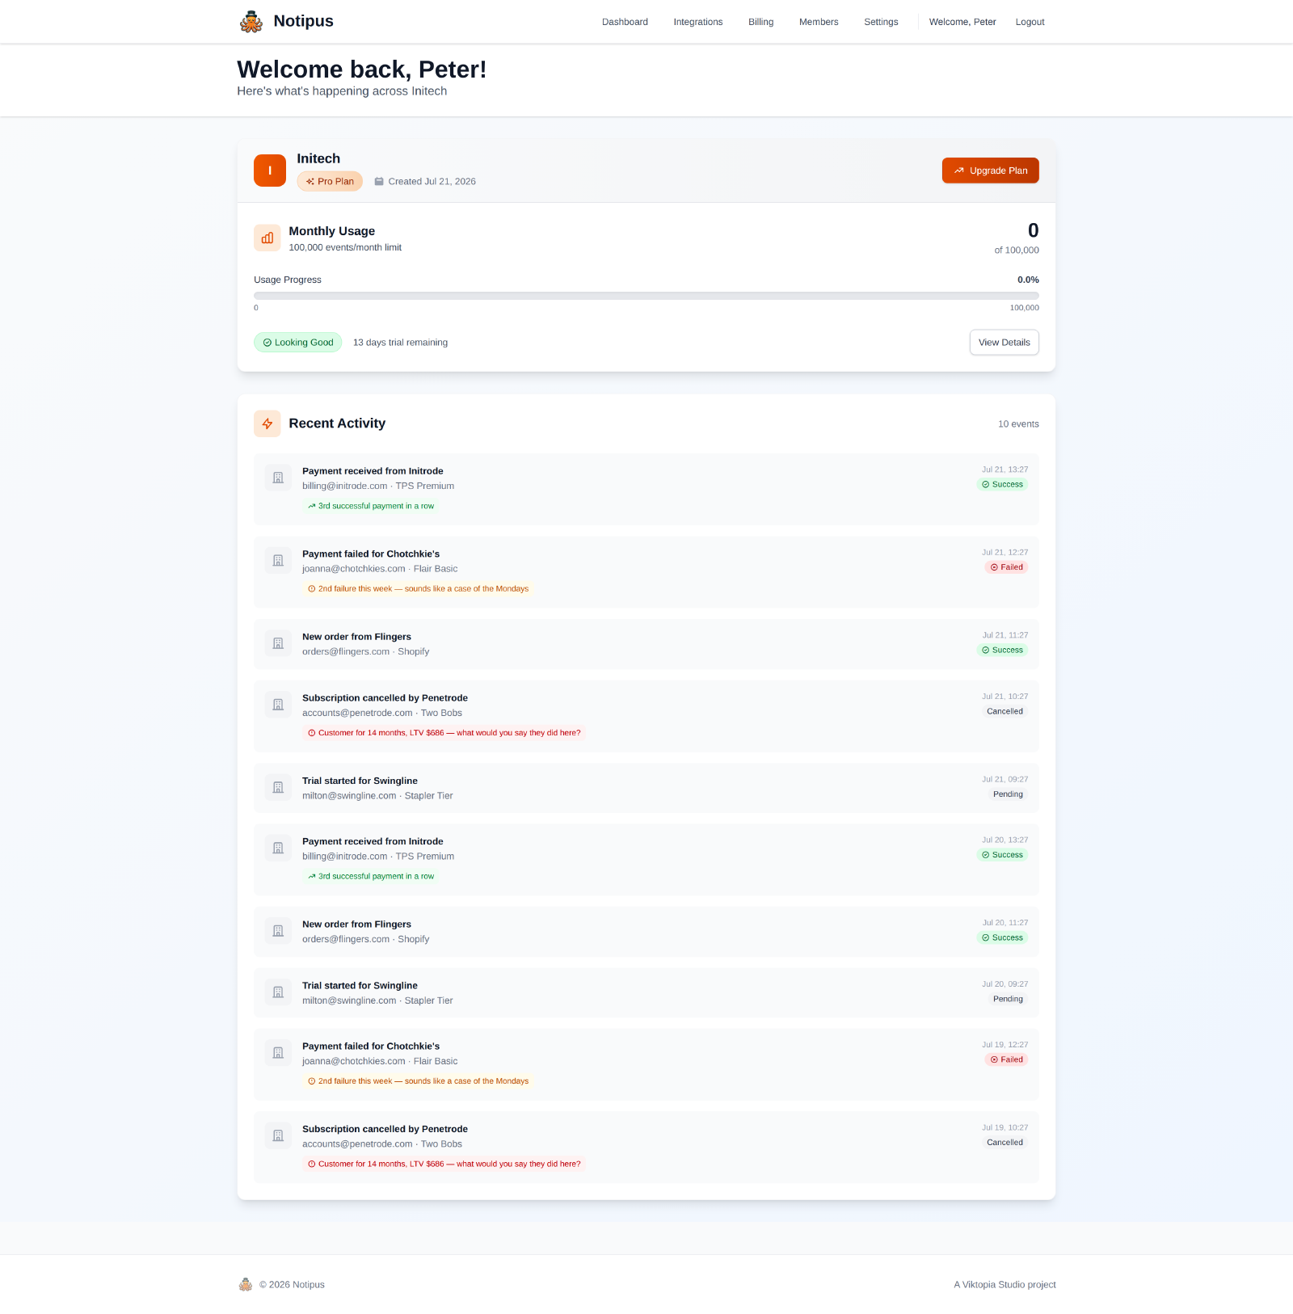Click 'A Viktopia Studio project' footer link

(1005, 1285)
